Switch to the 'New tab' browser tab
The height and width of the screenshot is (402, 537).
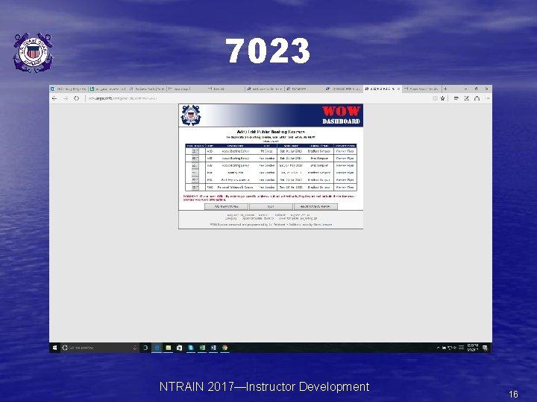[225, 89]
